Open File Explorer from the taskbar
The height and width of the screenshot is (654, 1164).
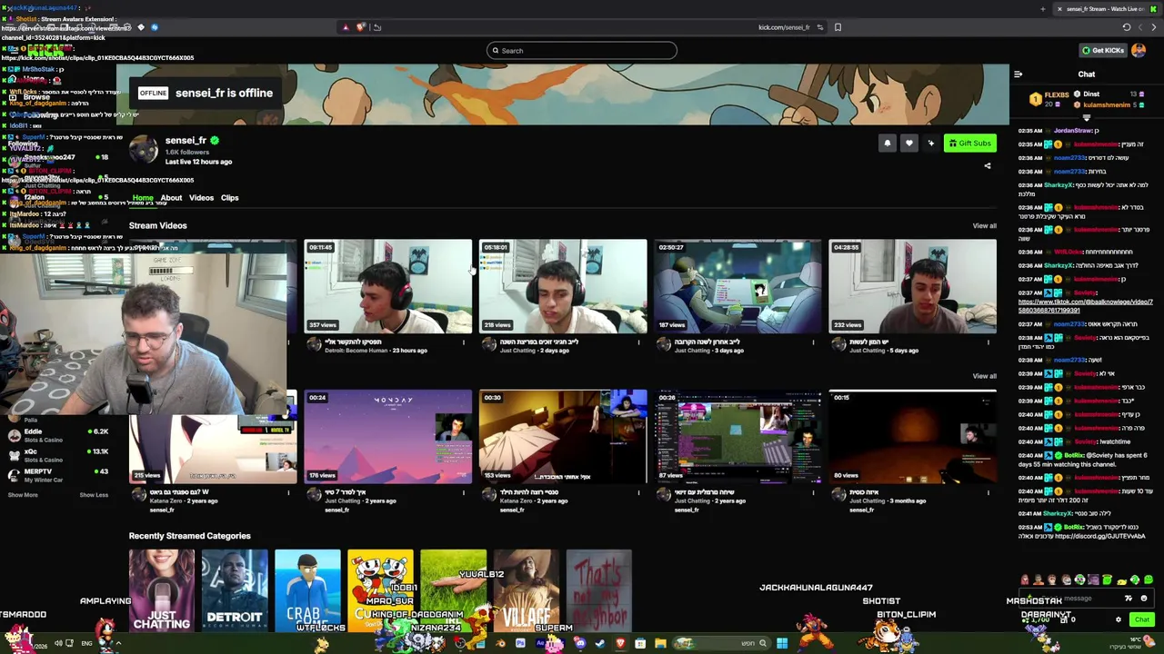[x=660, y=644]
